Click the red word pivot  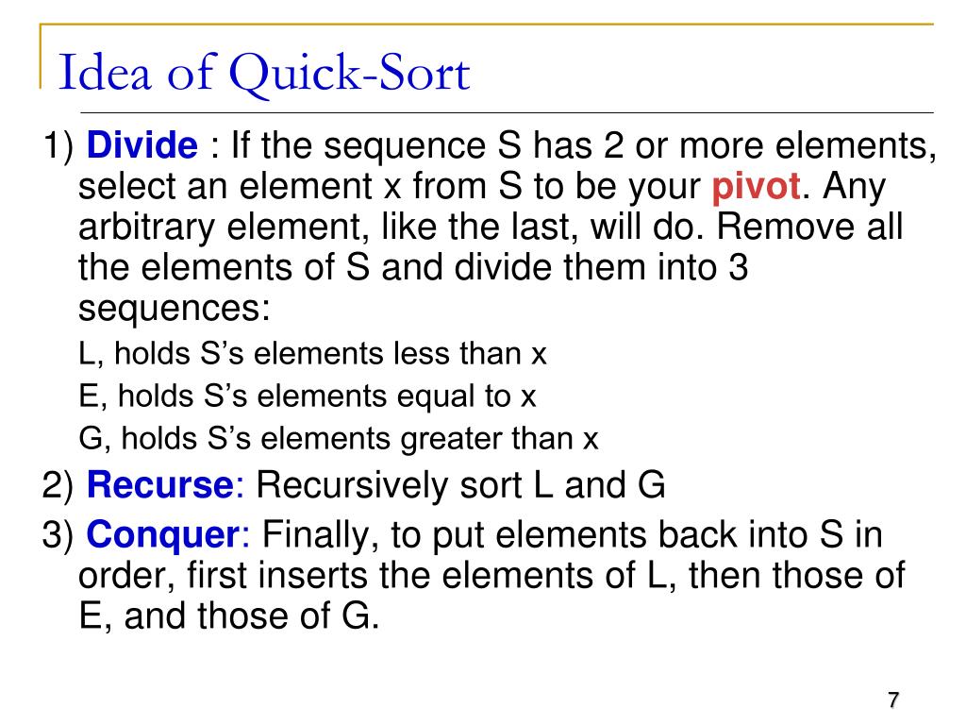coord(756,186)
